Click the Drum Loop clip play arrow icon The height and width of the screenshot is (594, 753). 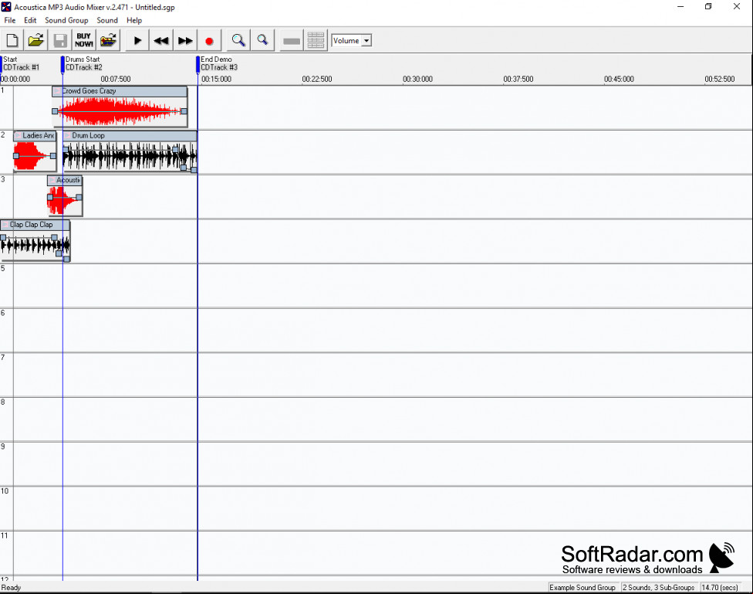[x=68, y=136]
